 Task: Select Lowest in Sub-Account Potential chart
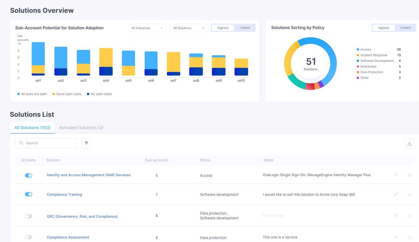(245, 28)
